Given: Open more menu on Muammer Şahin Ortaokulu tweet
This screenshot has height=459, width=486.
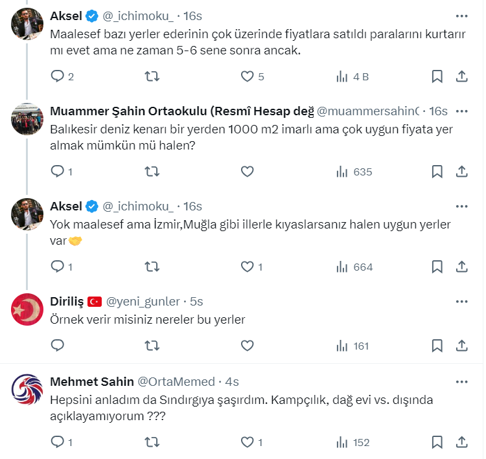Looking at the screenshot, I should tap(461, 111).
